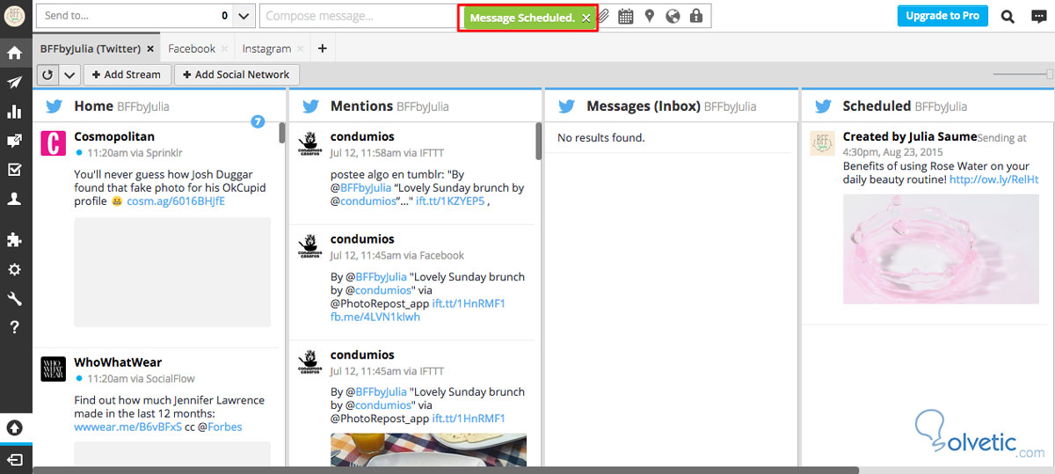Expand the Send to profile picker dropdown
This screenshot has width=1055, height=474.
[244, 16]
